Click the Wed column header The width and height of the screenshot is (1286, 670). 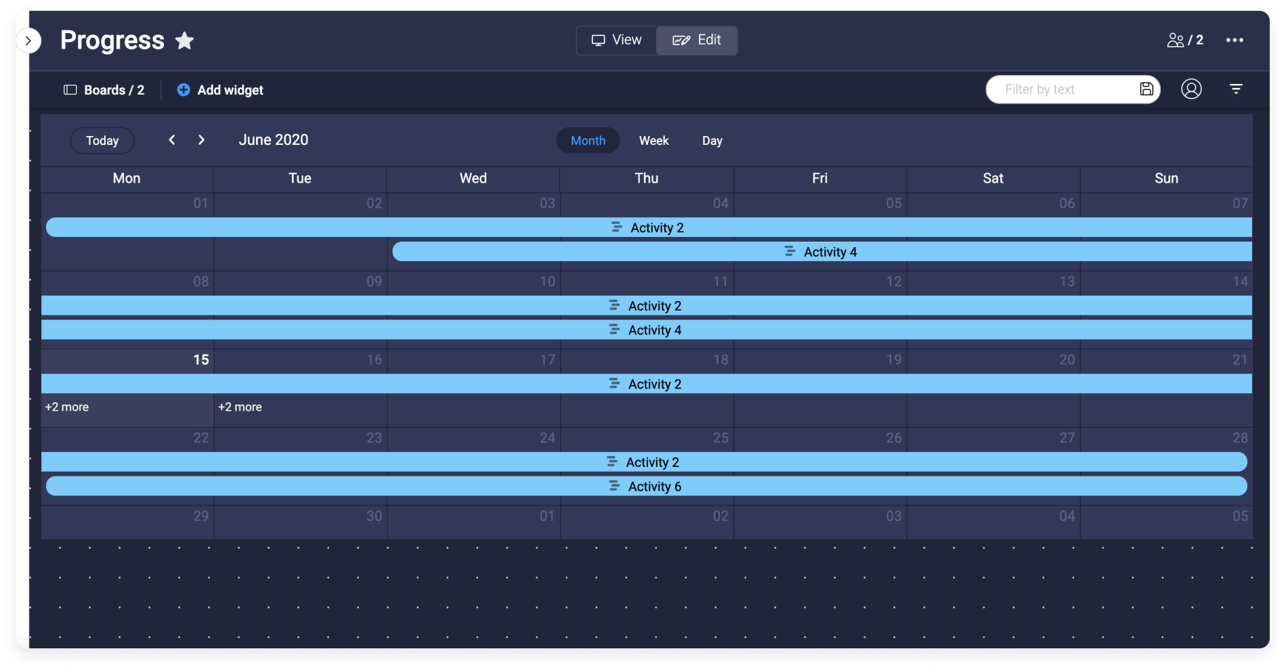pos(473,179)
